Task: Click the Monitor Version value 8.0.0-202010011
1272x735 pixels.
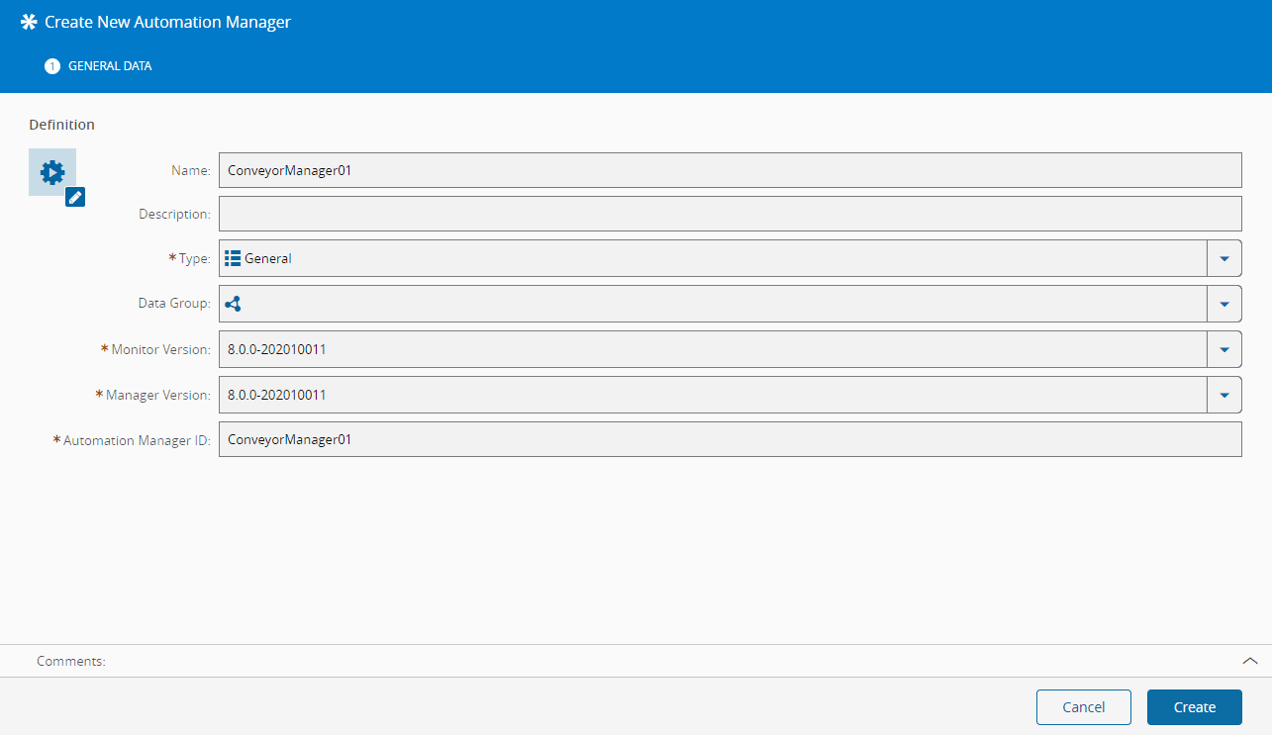Action: [277, 349]
